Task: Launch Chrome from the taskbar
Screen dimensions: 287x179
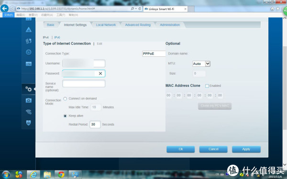Action: 61,175
